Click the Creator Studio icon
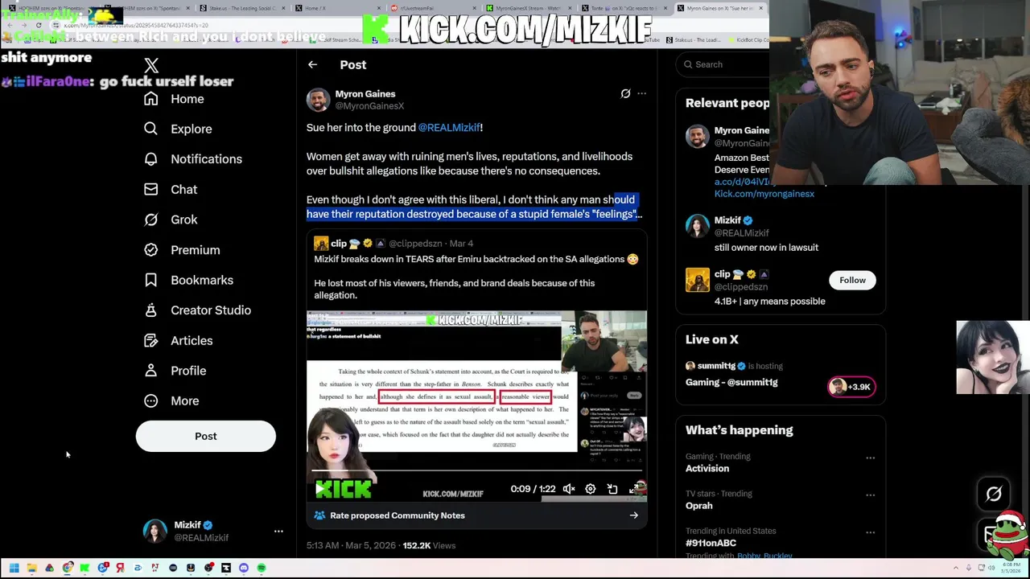The image size is (1030, 579). 150,310
